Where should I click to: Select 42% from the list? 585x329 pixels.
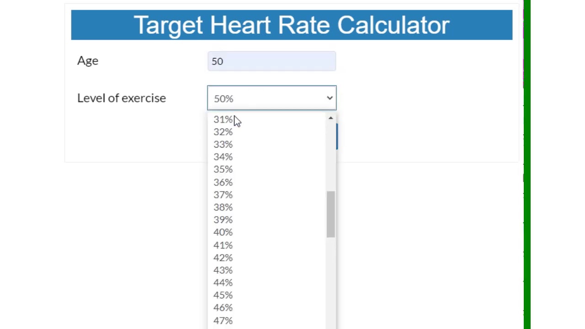point(223,258)
